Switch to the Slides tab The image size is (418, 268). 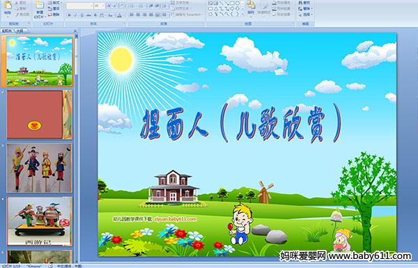pyautogui.click(x=7, y=31)
